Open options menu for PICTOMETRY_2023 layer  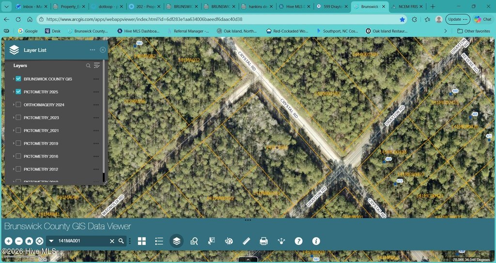[96, 117]
